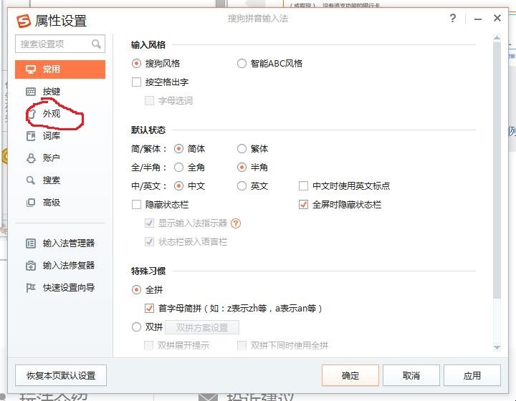Viewport: 516px width, 401px height.
Task: Click the 确定 button
Action: (x=350, y=375)
